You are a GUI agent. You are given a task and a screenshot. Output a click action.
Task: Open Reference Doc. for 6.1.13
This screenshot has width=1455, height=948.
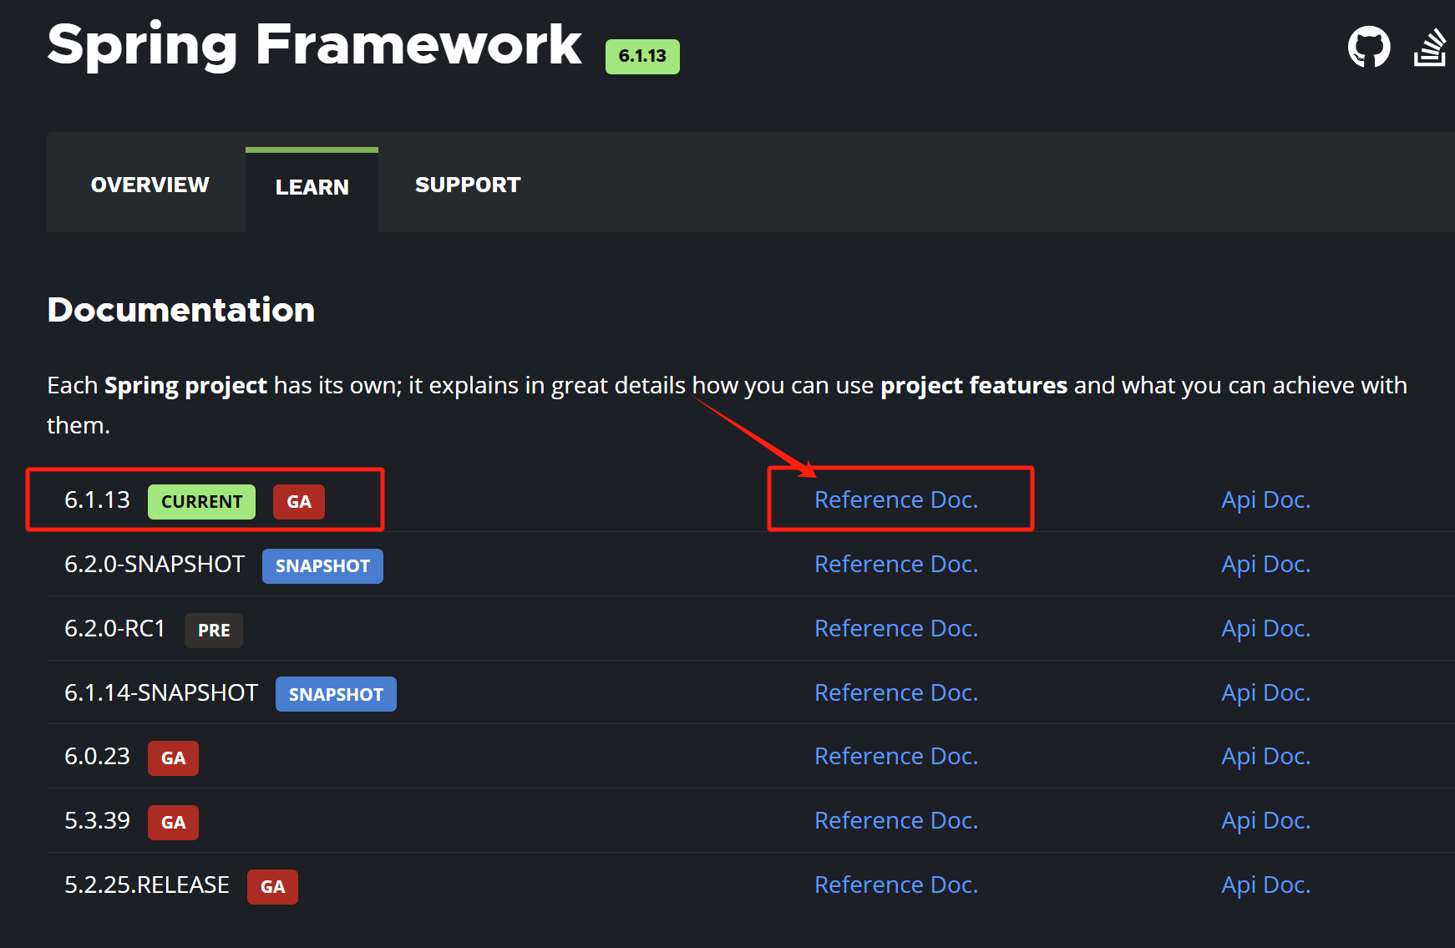[x=896, y=499]
